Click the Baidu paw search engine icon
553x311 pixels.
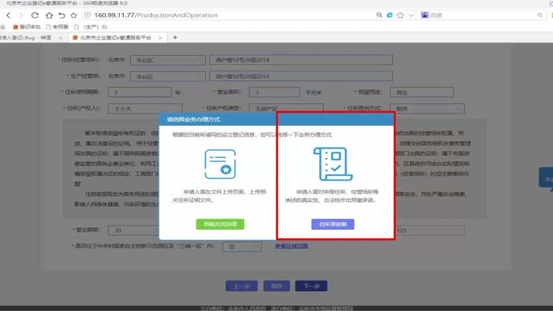pos(425,15)
